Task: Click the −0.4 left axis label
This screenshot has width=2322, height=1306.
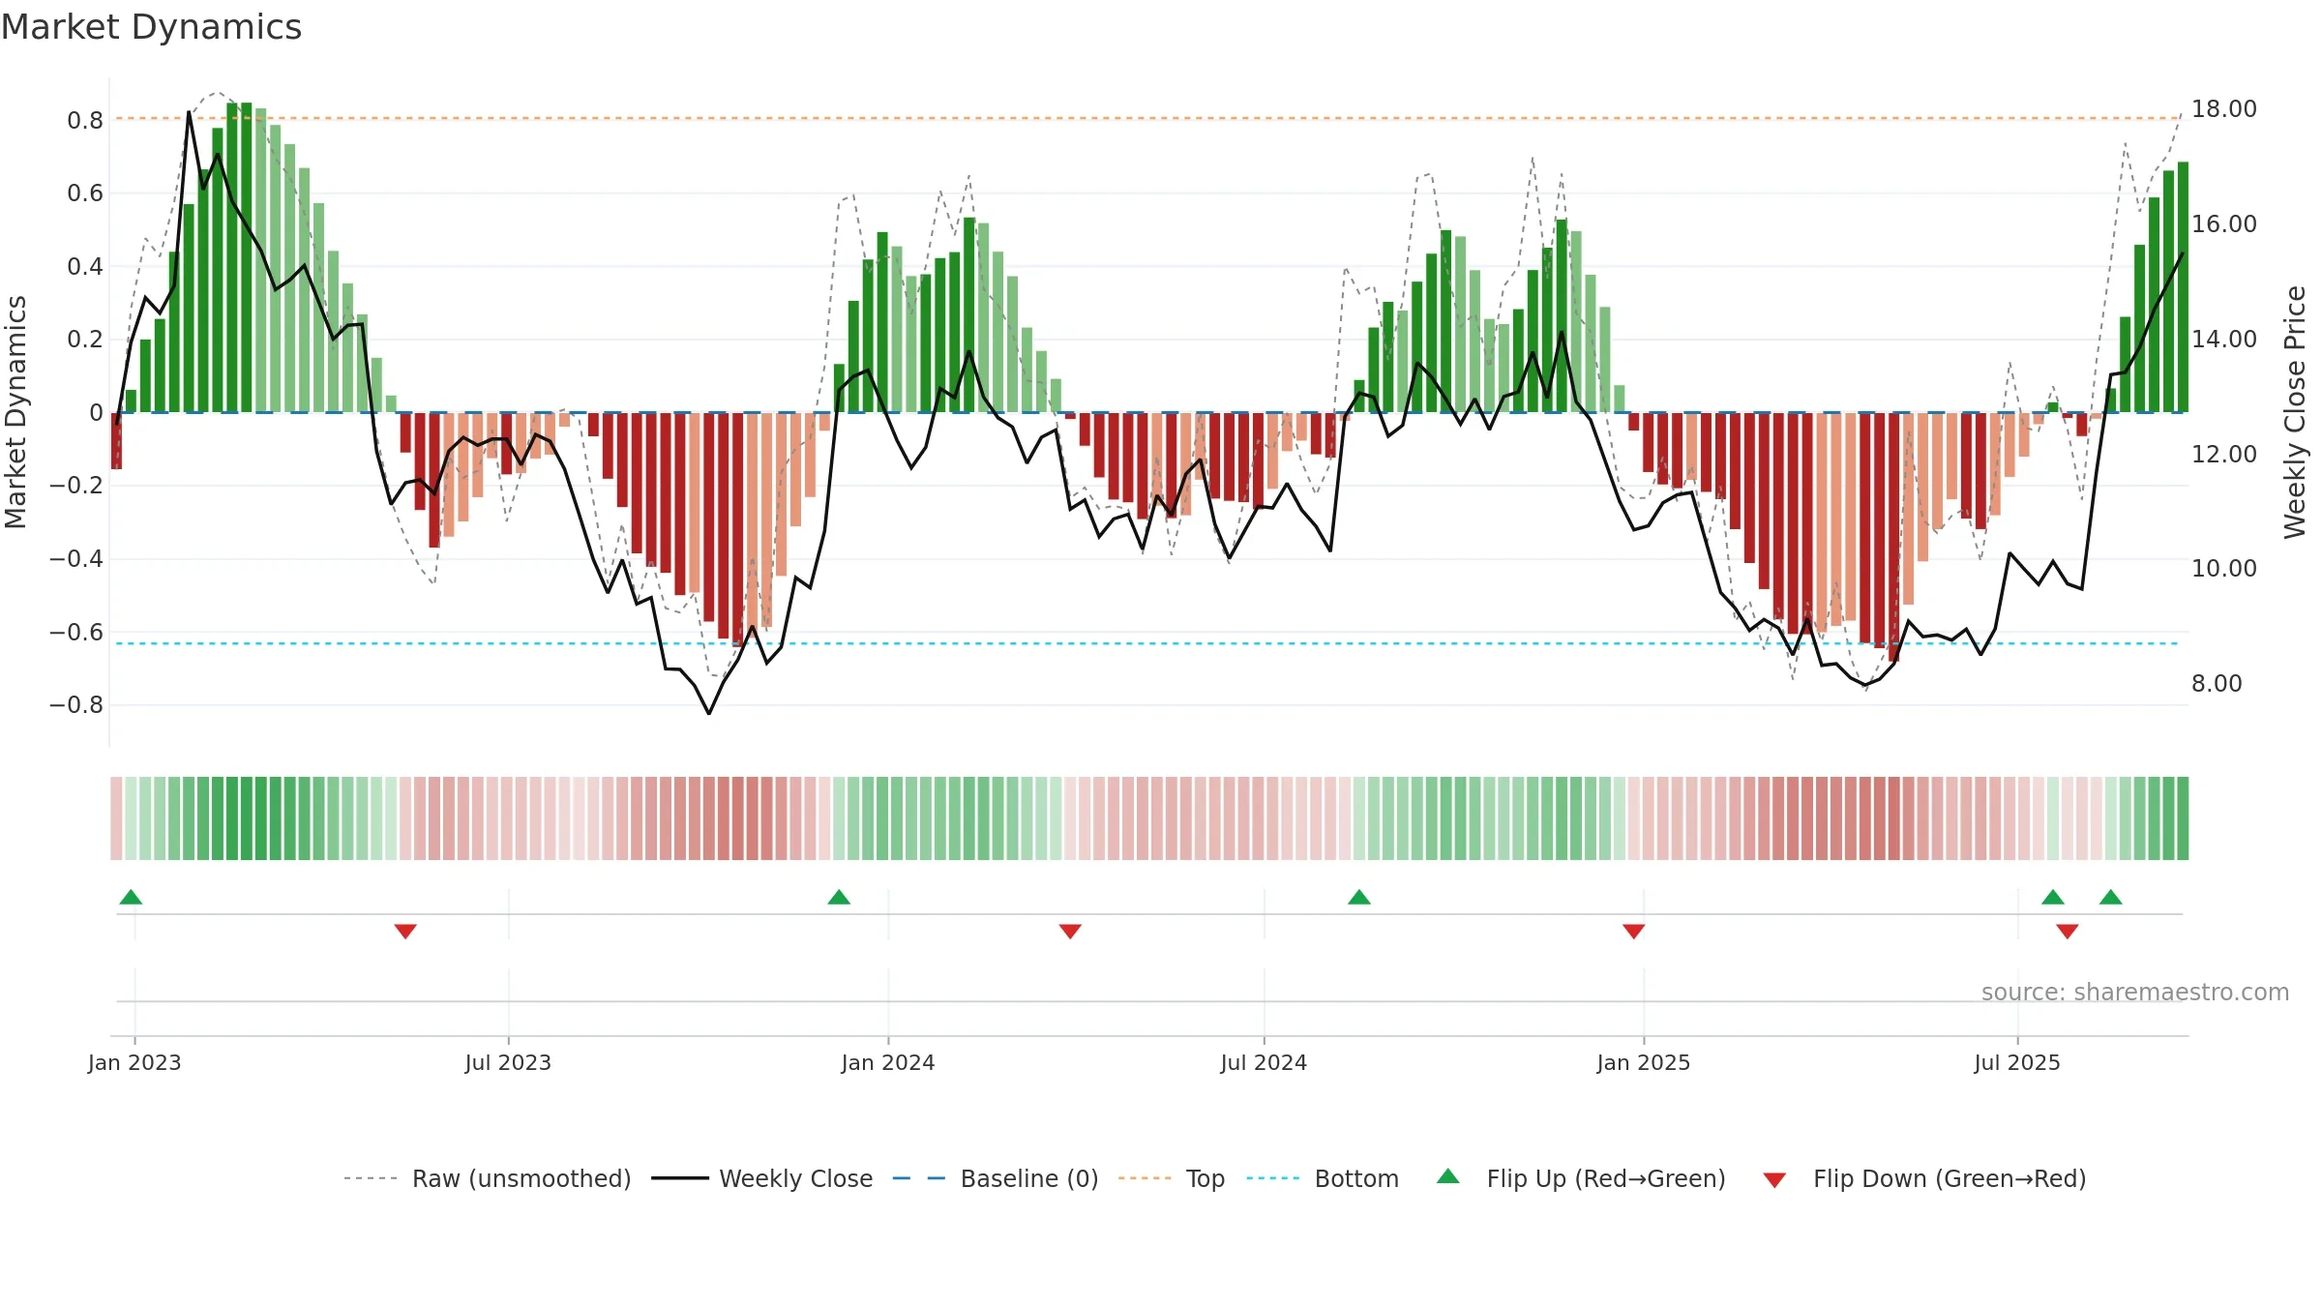Action: pyautogui.click(x=76, y=559)
